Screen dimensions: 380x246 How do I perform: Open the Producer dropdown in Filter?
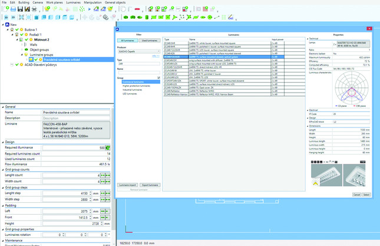click(138, 51)
